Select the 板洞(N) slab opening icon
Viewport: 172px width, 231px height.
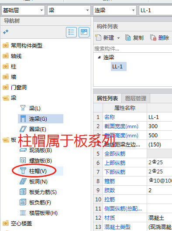(x=23, y=181)
